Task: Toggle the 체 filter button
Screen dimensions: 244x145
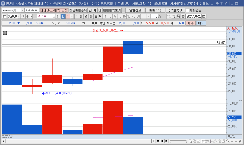Action: click(x=95, y=10)
